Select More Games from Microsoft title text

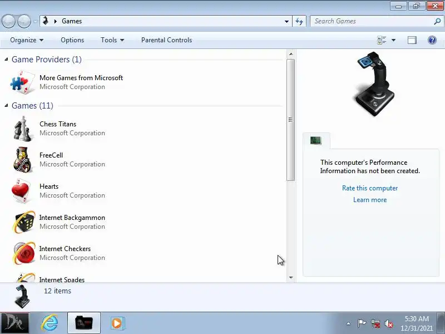click(81, 78)
